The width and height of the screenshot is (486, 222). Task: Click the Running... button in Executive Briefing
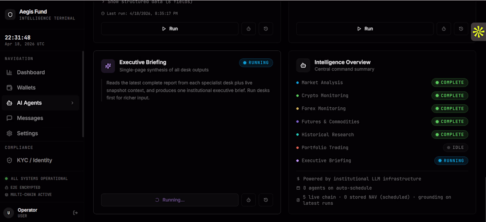(170, 200)
